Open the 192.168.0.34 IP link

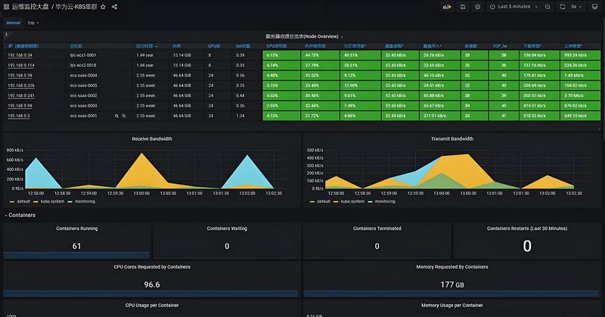click(20, 55)
